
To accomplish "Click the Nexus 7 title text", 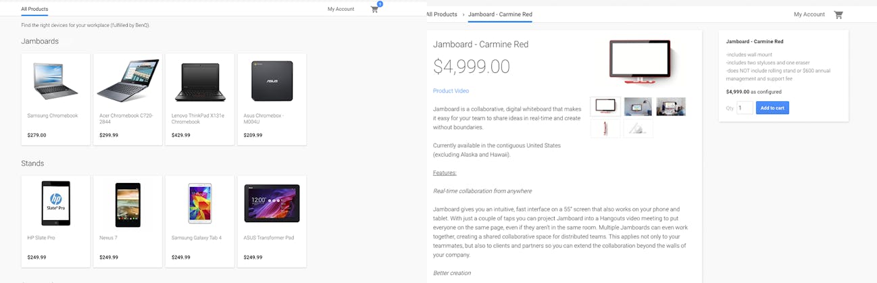I will click(108, 238).
